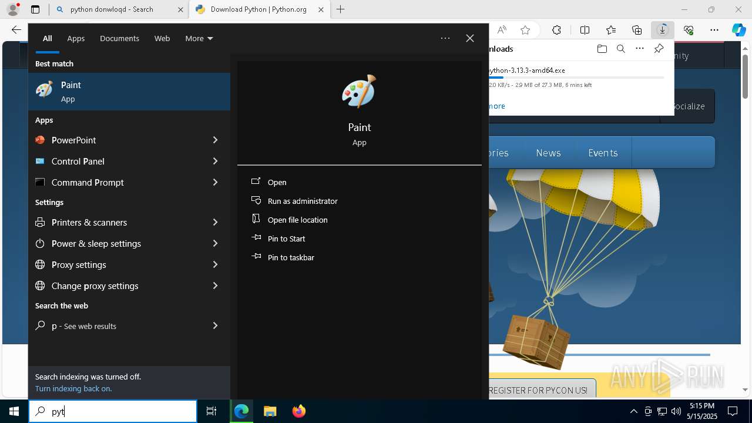This screenshot has height=423, width=752.
Task: Click the Change proxy settings globe icon
Action: (x=40, y=286)
